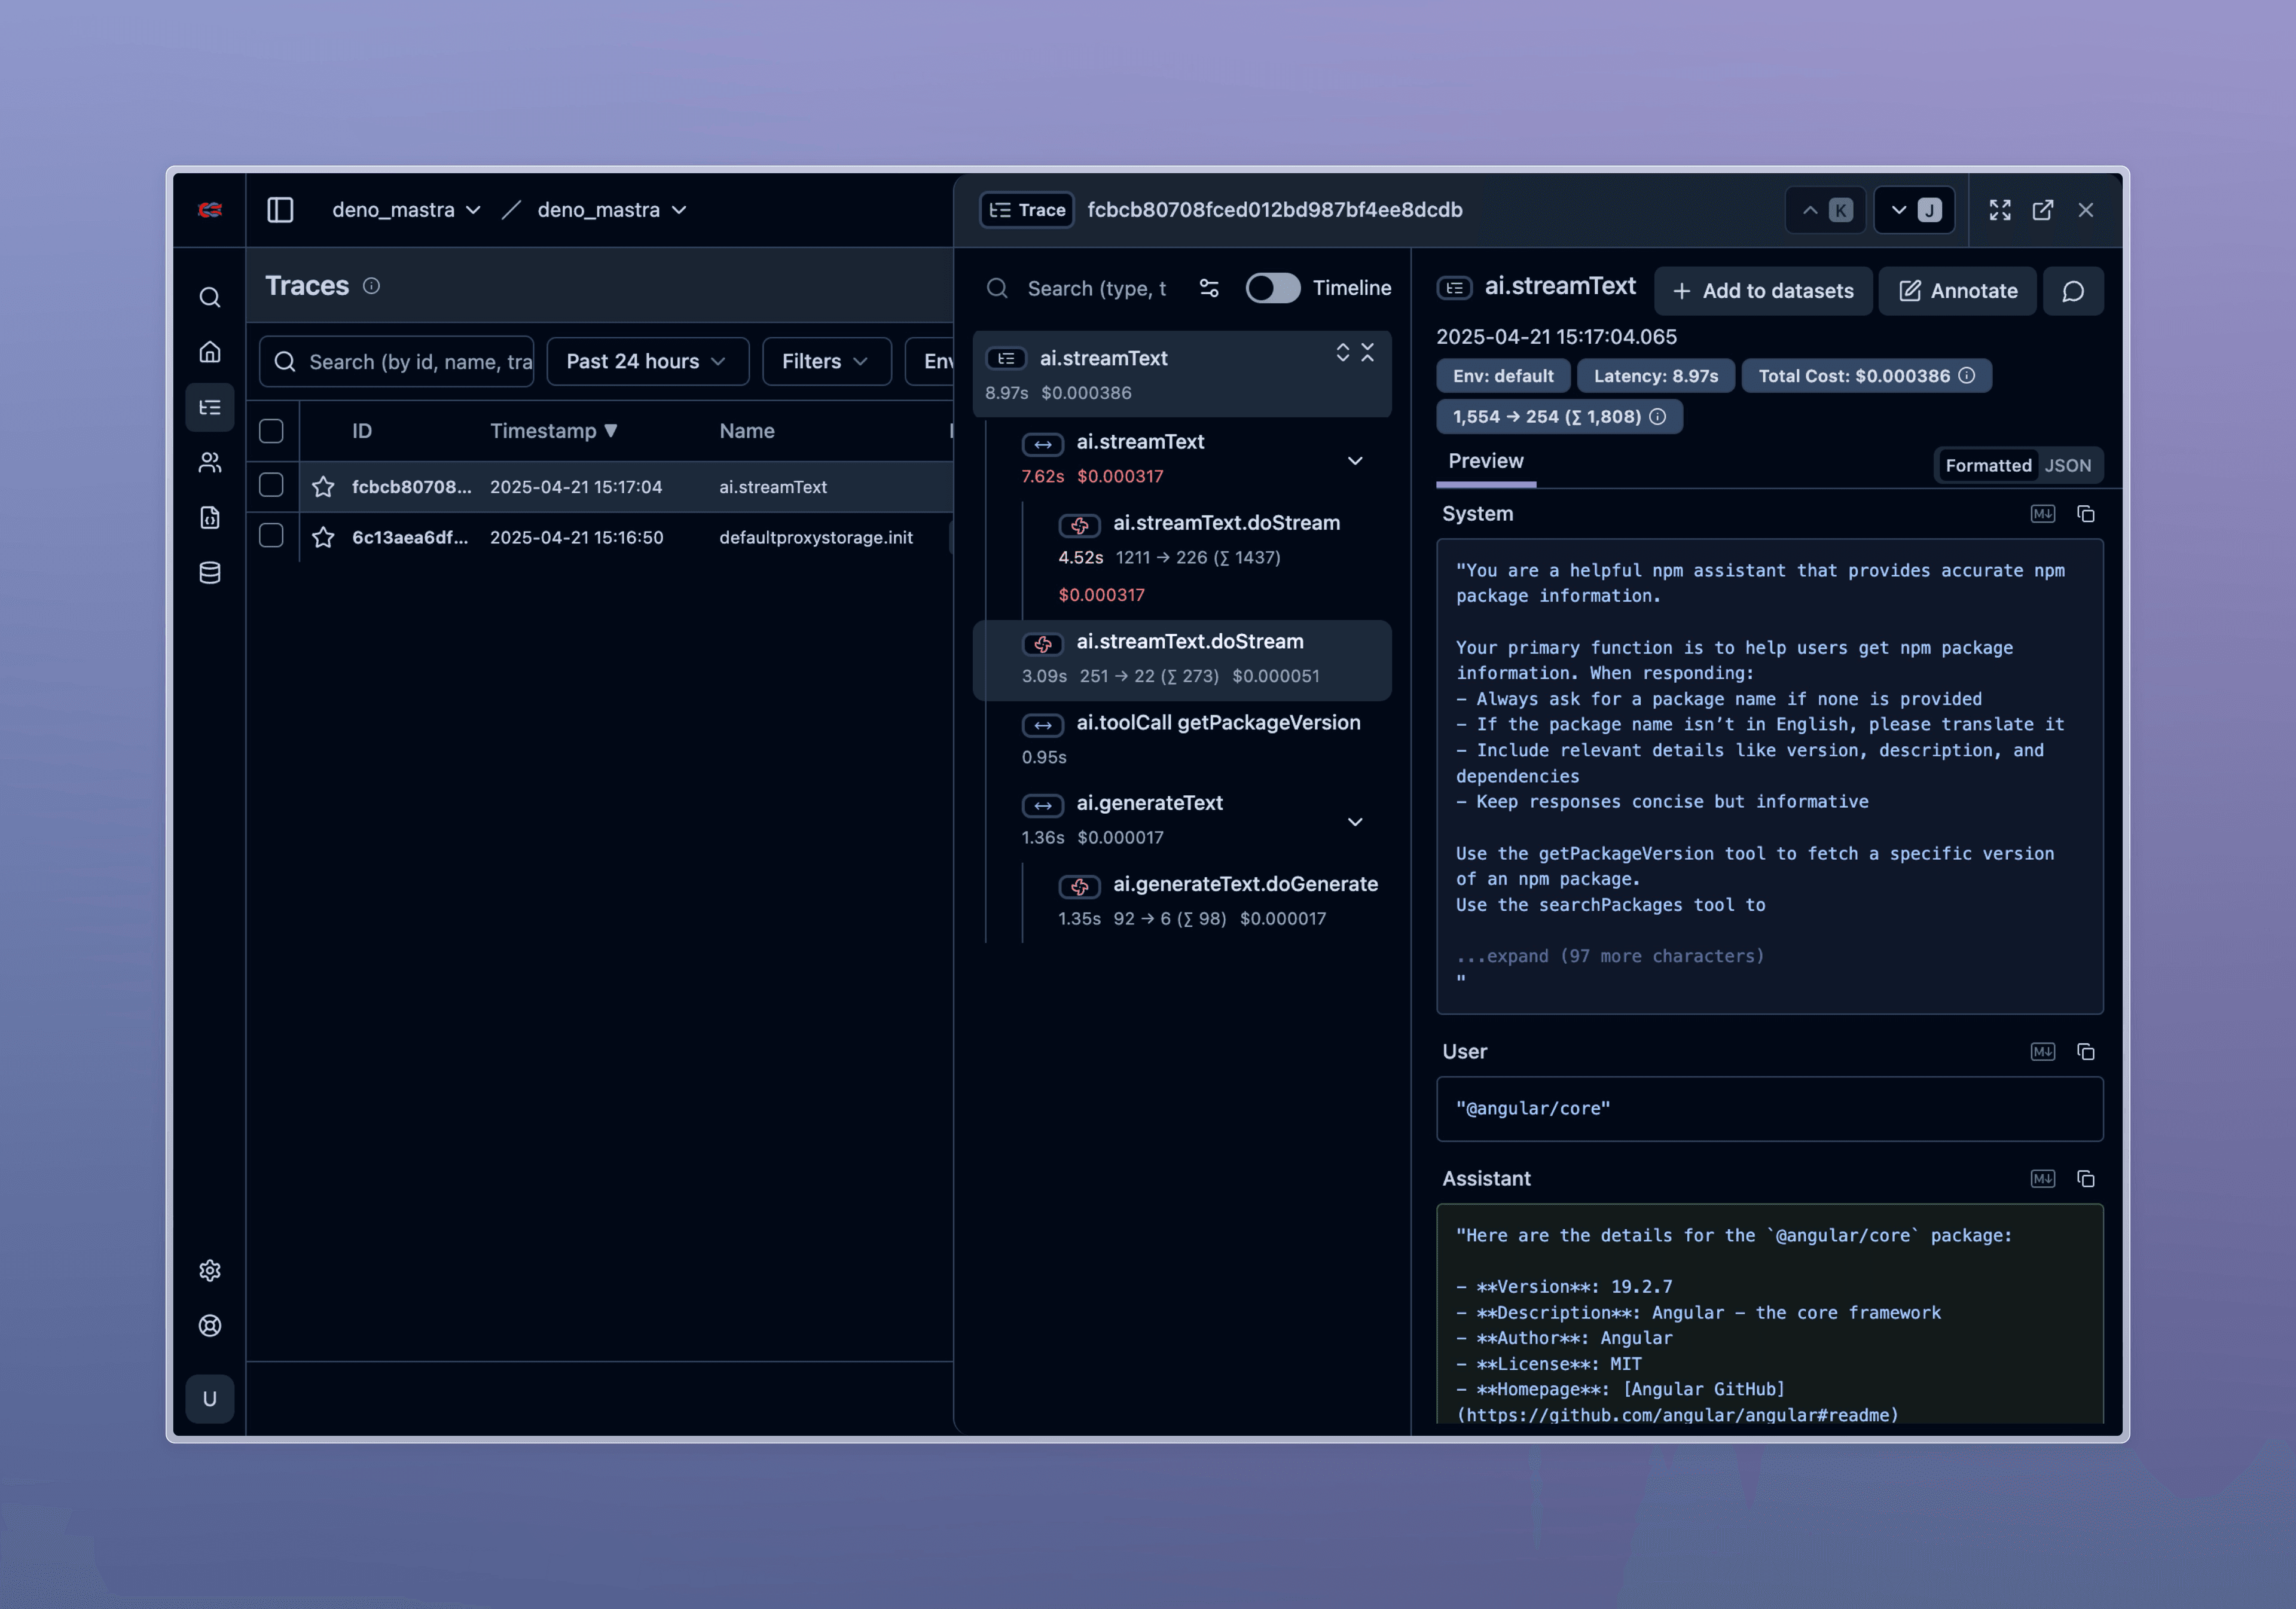Enable the Timeline toggle
The height and width of the screenshot is (1609, 2296).
click(x=1272, y=288)
